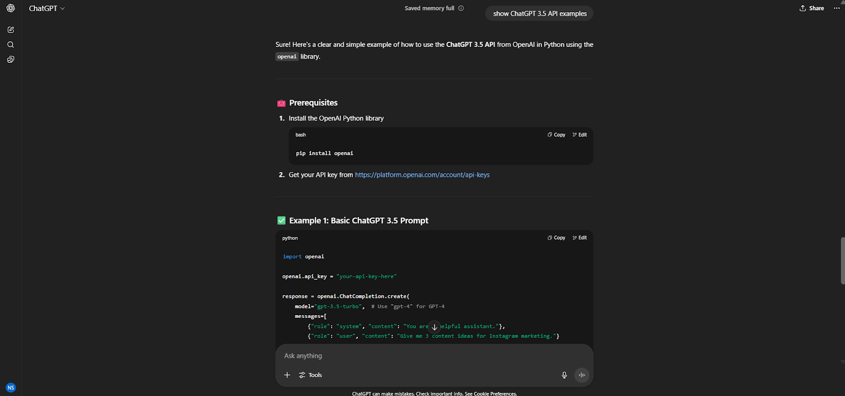Open the image library in the sidebar
This screenshot has width=845, height=396.
(11, 59)
